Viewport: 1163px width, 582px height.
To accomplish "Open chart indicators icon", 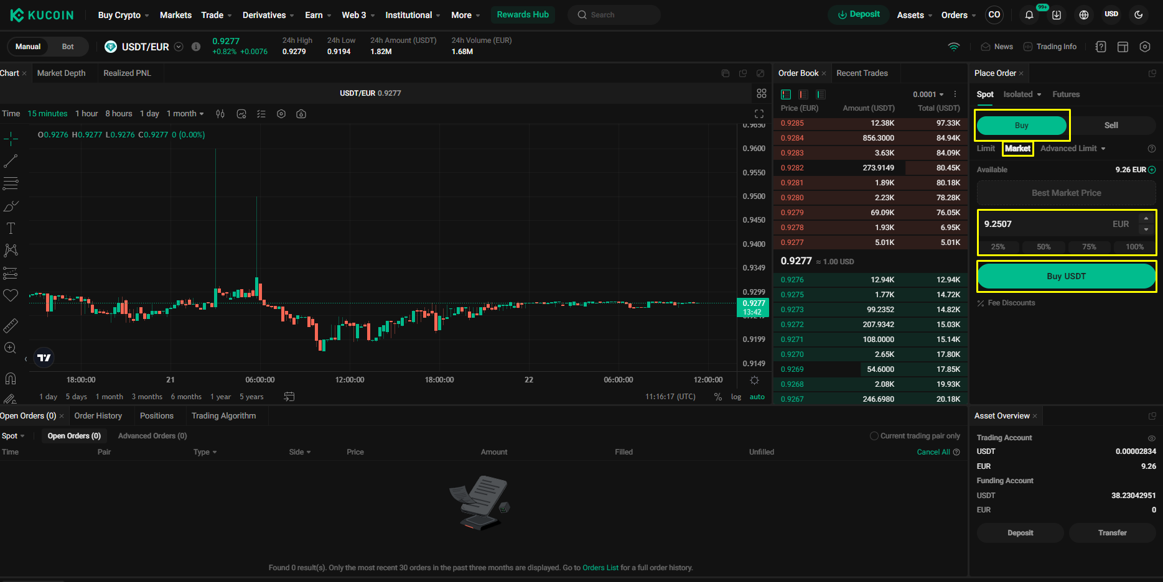I will click(241, 114).
